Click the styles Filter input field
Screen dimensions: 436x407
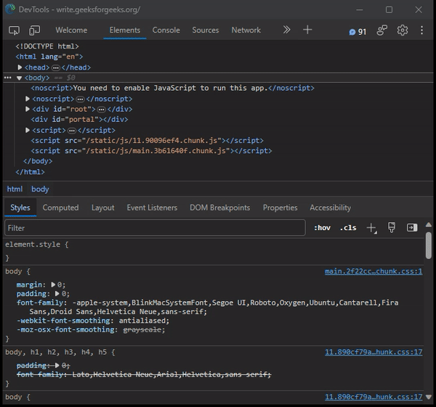pyautogui.click(x=154, y=228)
